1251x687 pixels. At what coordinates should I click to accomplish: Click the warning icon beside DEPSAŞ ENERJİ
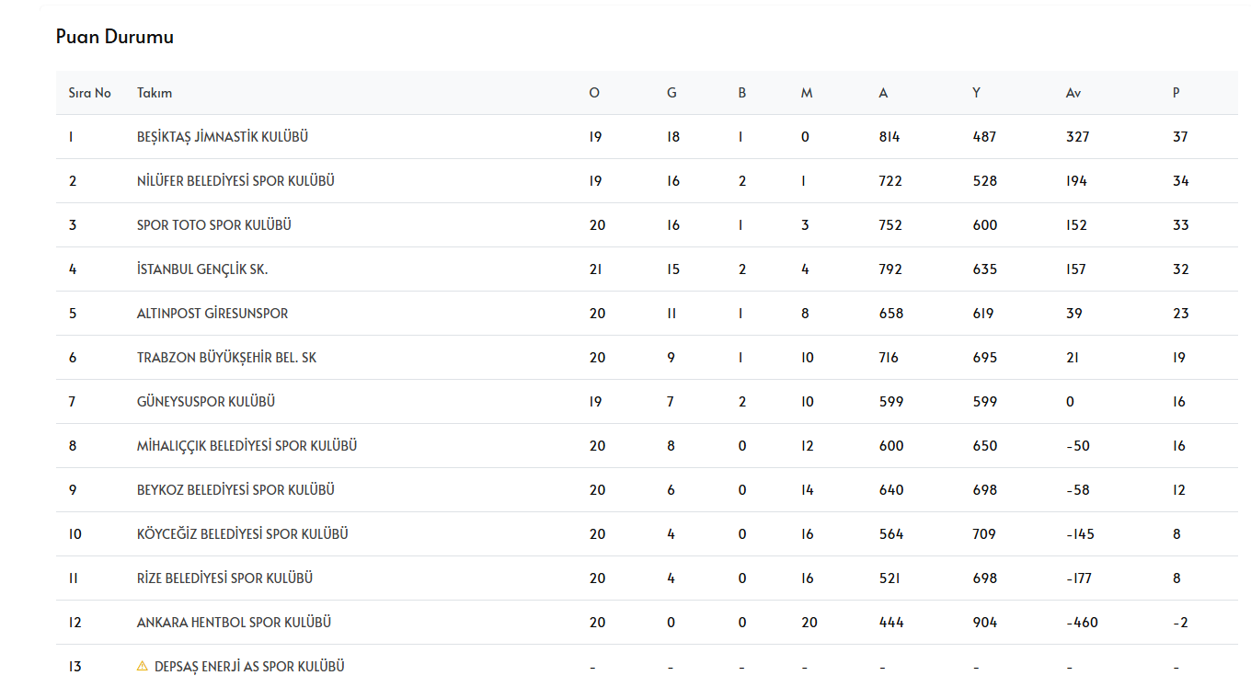coord(142,666)
